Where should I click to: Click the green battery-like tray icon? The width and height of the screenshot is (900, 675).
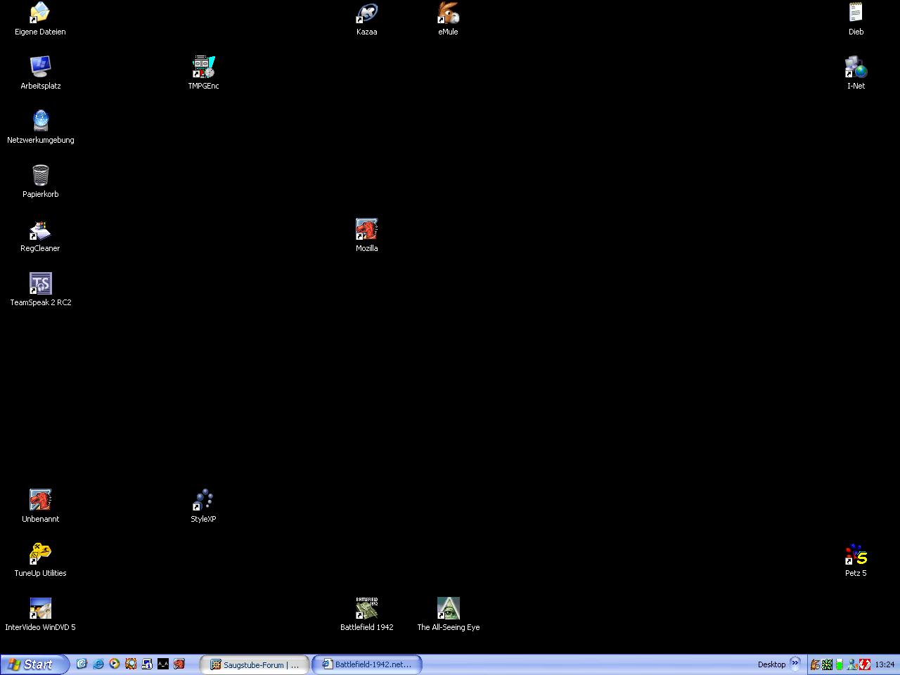pos(840,664)
